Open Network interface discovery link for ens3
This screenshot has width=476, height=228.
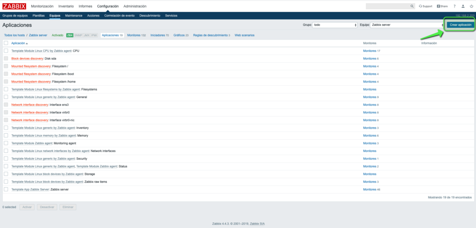pyautogui.click(x=30, y=104)
